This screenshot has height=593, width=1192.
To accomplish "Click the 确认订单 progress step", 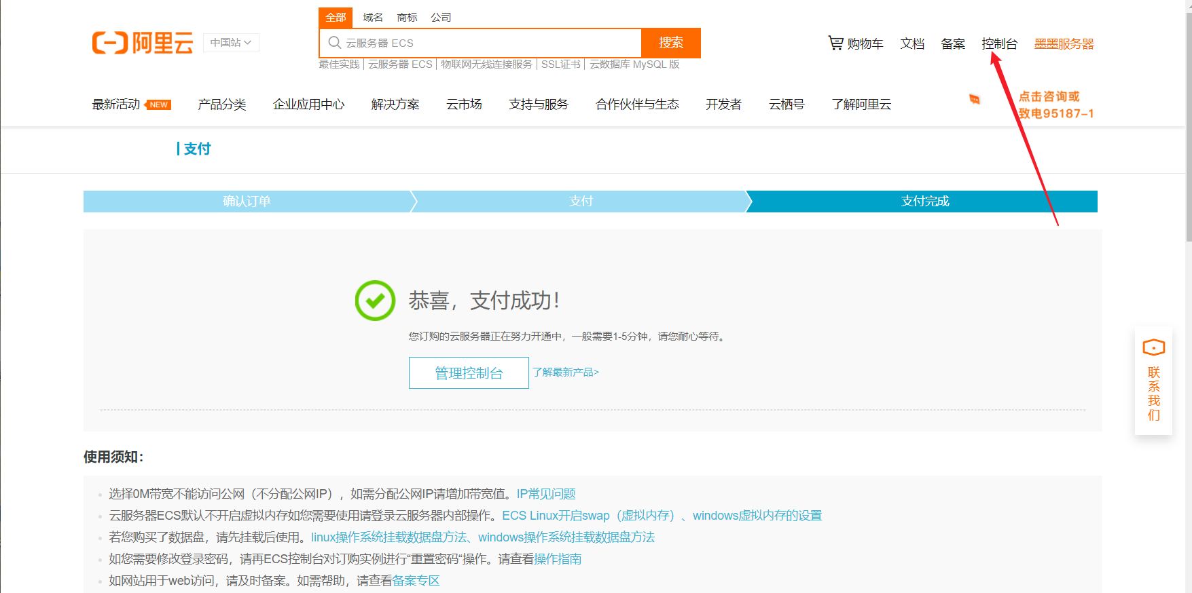I will [x=247, y=202].
